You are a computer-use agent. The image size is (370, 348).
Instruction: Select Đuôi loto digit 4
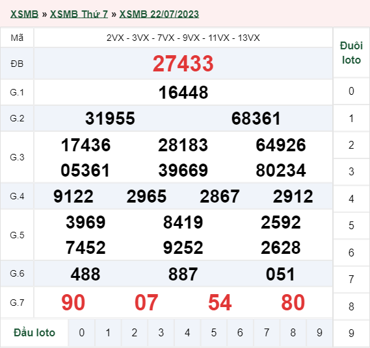click(x=351, y=199)
